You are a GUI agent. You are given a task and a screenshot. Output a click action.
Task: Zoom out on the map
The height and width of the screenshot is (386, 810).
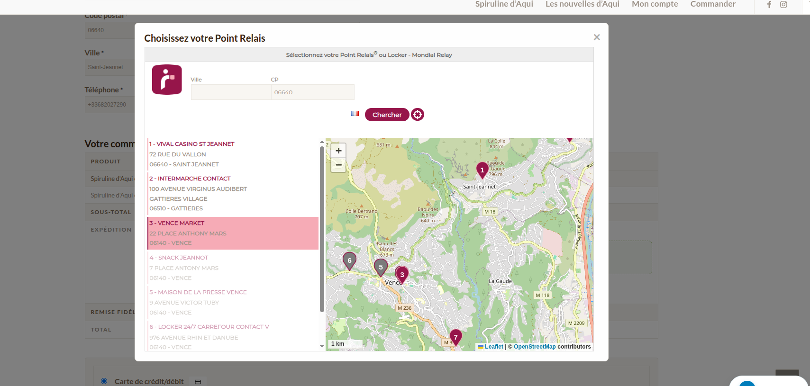338,165
